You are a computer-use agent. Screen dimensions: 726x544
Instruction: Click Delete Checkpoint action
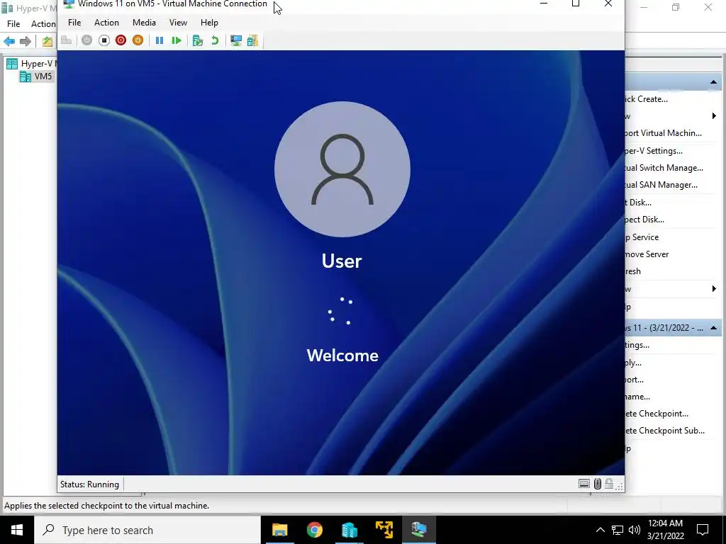[x=657, y=414]
